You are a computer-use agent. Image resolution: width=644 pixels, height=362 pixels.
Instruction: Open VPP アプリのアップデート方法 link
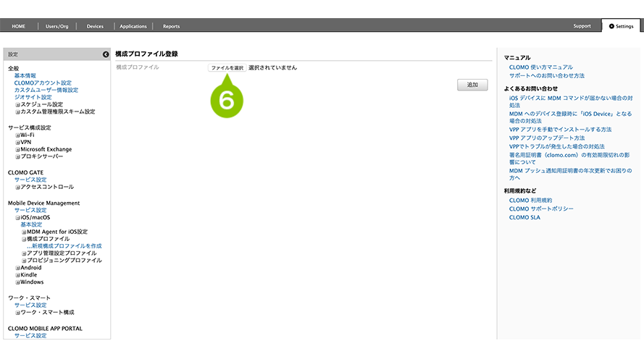547,138
